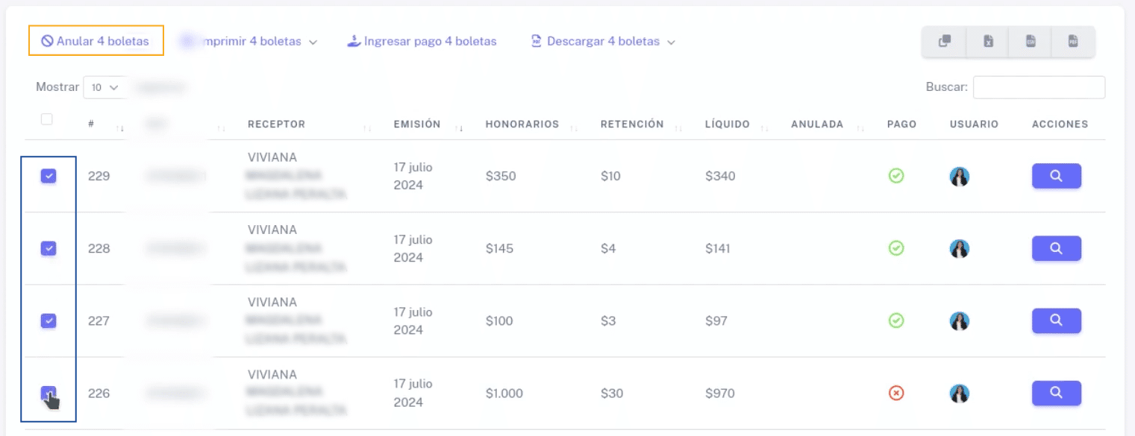Uncheck the checkbox for boleta 229
Viewport: 1135px width, 436px height.
pyautogui.click(x=48, y=176)
